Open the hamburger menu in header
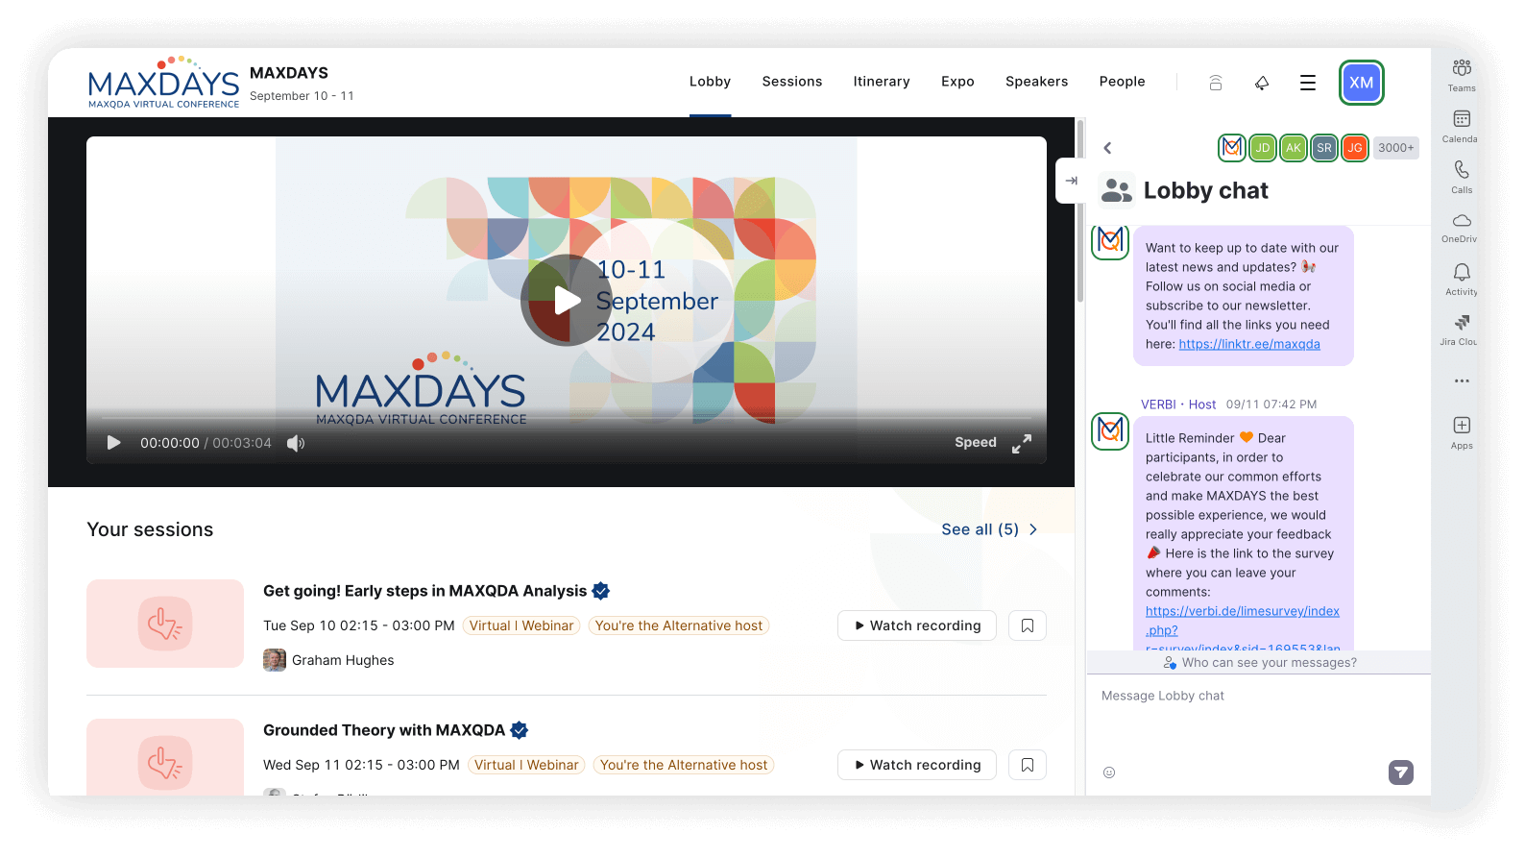Screen dimensions: 1525x858 pos(1307,83)
